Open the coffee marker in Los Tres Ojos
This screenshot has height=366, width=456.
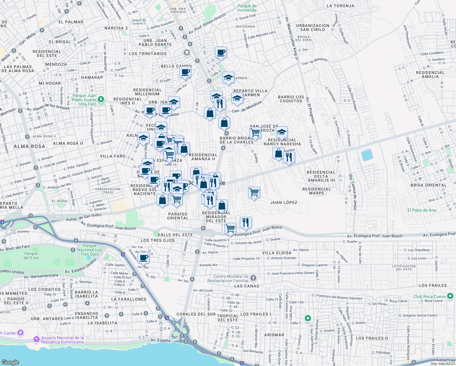click(x=143, y=258)
